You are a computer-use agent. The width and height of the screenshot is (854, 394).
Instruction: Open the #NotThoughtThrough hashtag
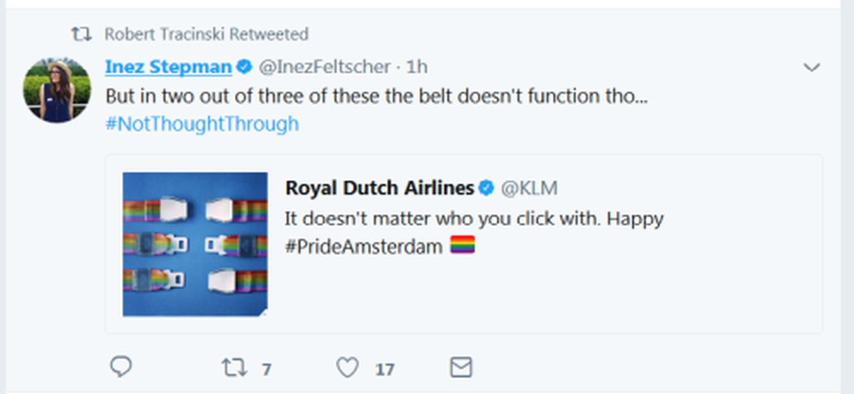pos(202,124)
